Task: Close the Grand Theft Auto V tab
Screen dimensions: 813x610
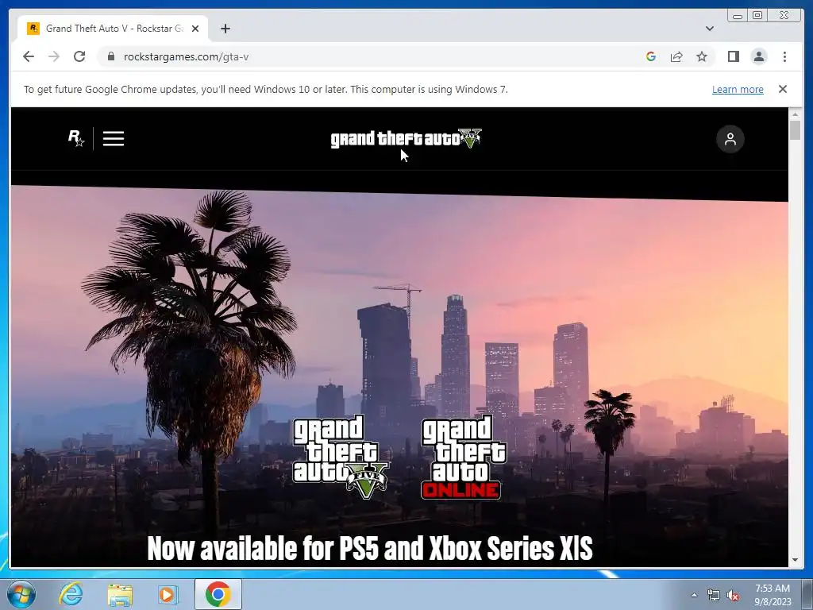Action: [x=195, y=29]
